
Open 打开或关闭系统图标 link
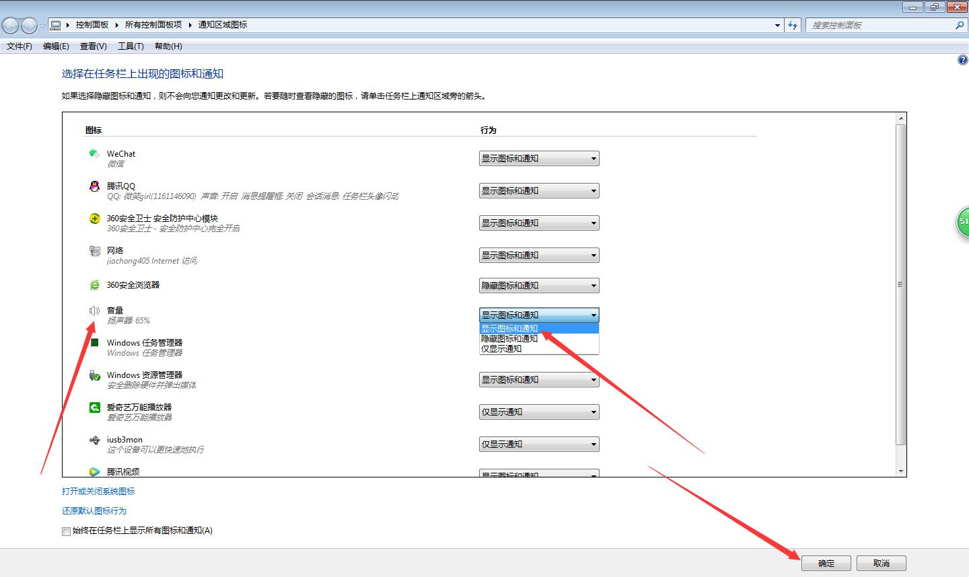(98, 492)
